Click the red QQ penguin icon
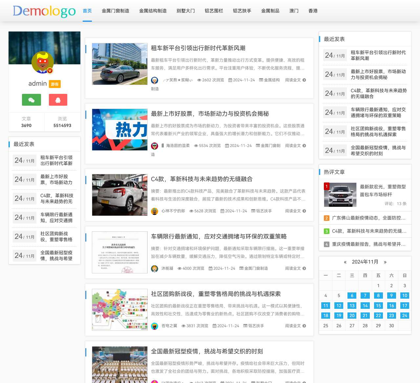This screenshot has width=420, height=383. coord(58,99)
